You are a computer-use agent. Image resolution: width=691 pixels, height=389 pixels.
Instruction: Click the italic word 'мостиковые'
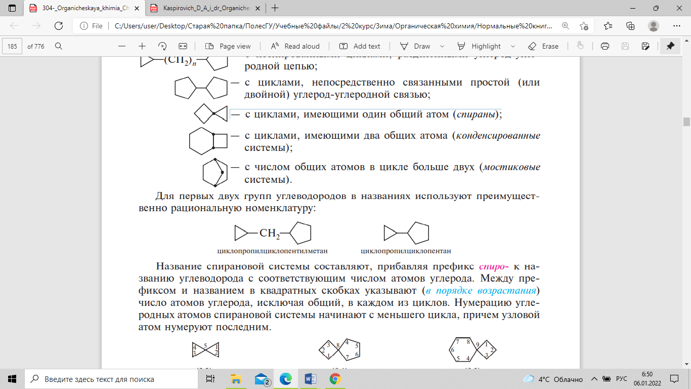click(x=511, y=167)
